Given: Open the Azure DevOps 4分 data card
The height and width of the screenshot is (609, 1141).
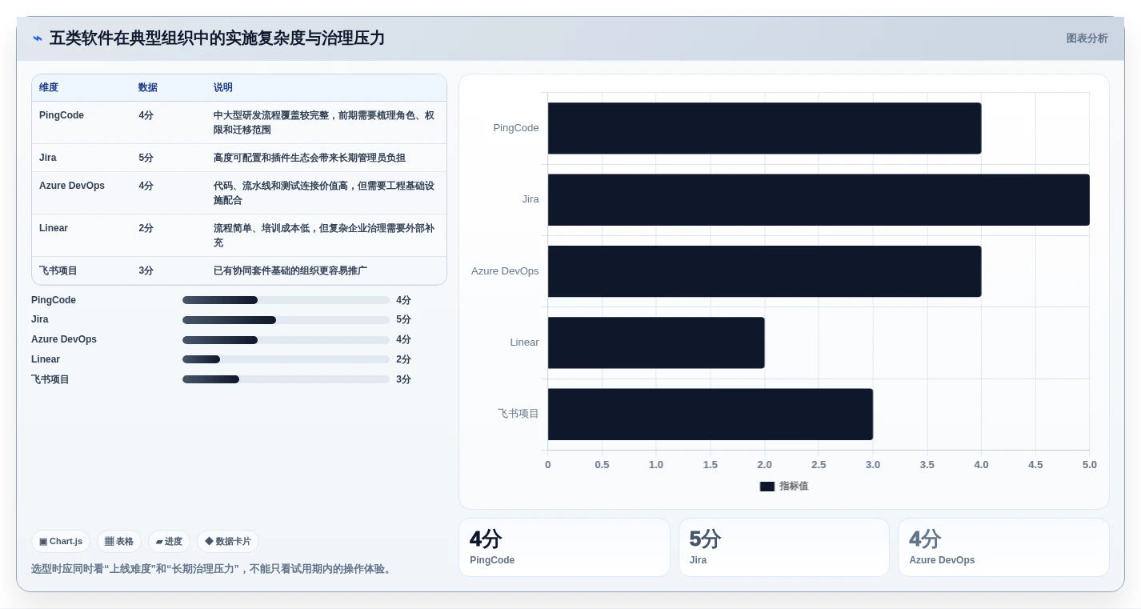Looking at the screenshot, I should click(x=1003, y=547).
